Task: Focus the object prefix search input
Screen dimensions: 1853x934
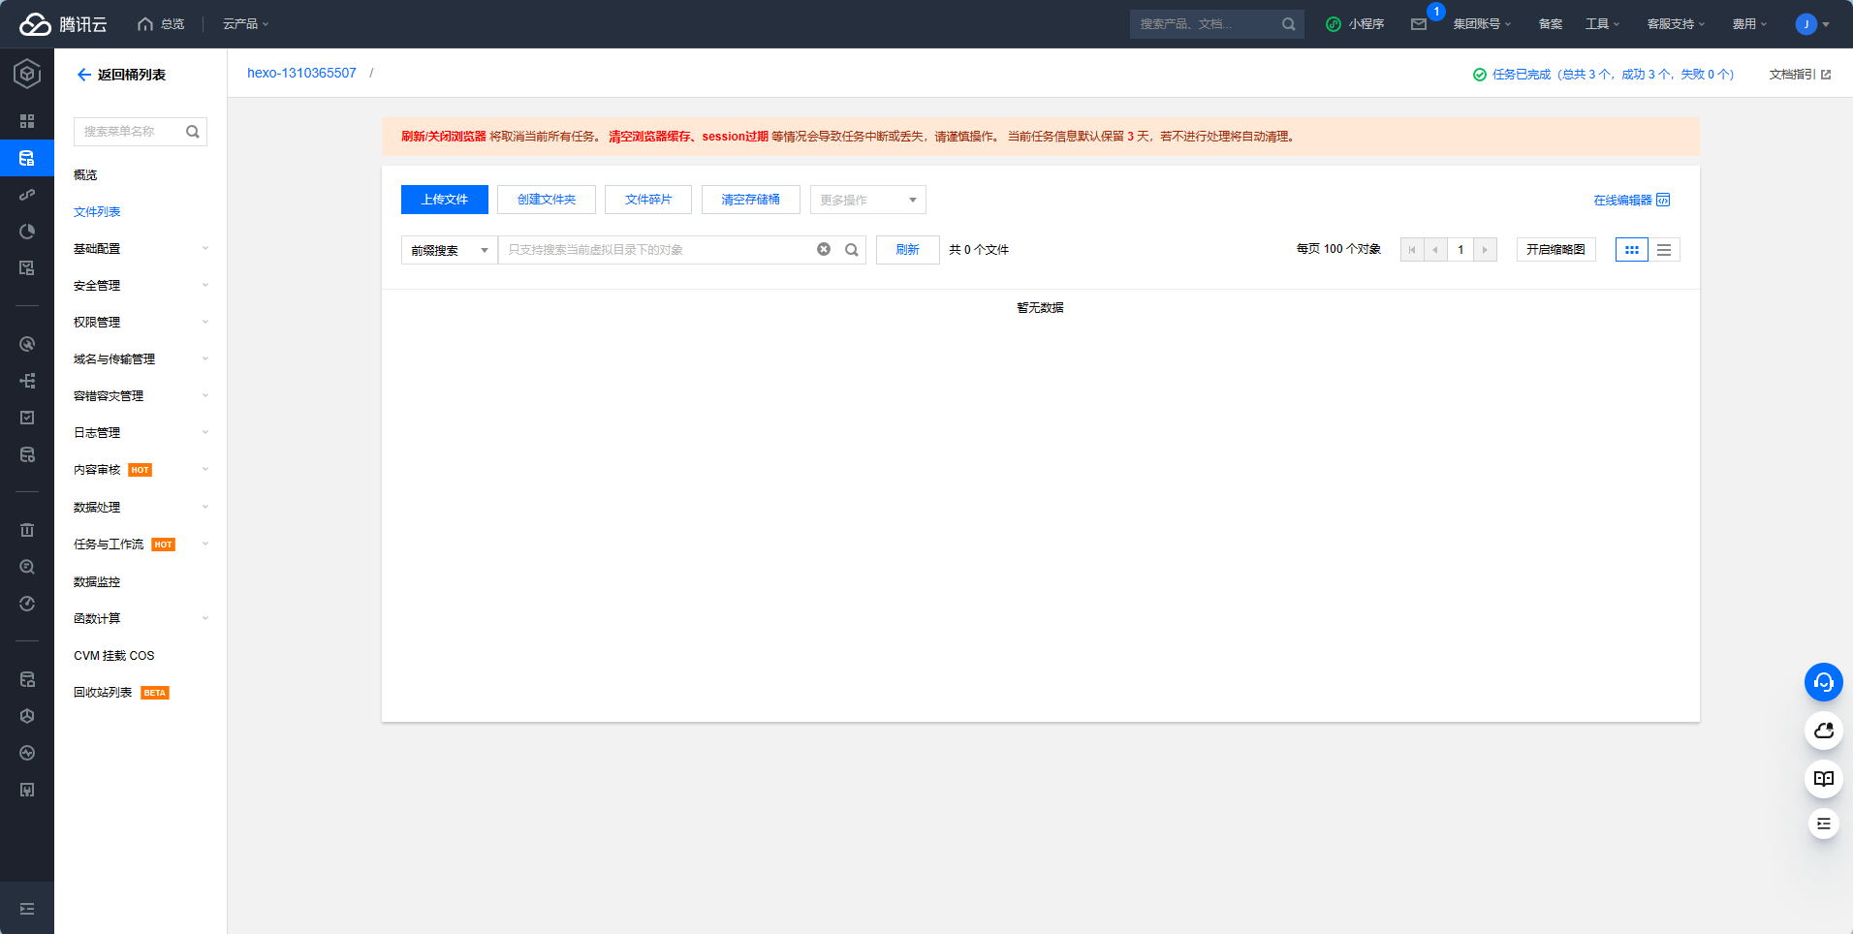Action: [x=656, y=250]
